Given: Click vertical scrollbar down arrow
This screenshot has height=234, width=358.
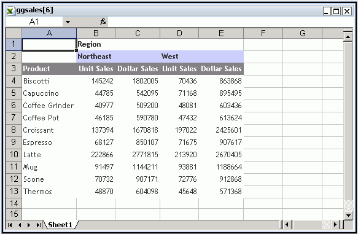Looking at the screenshot, I should (x=348, y=215).
